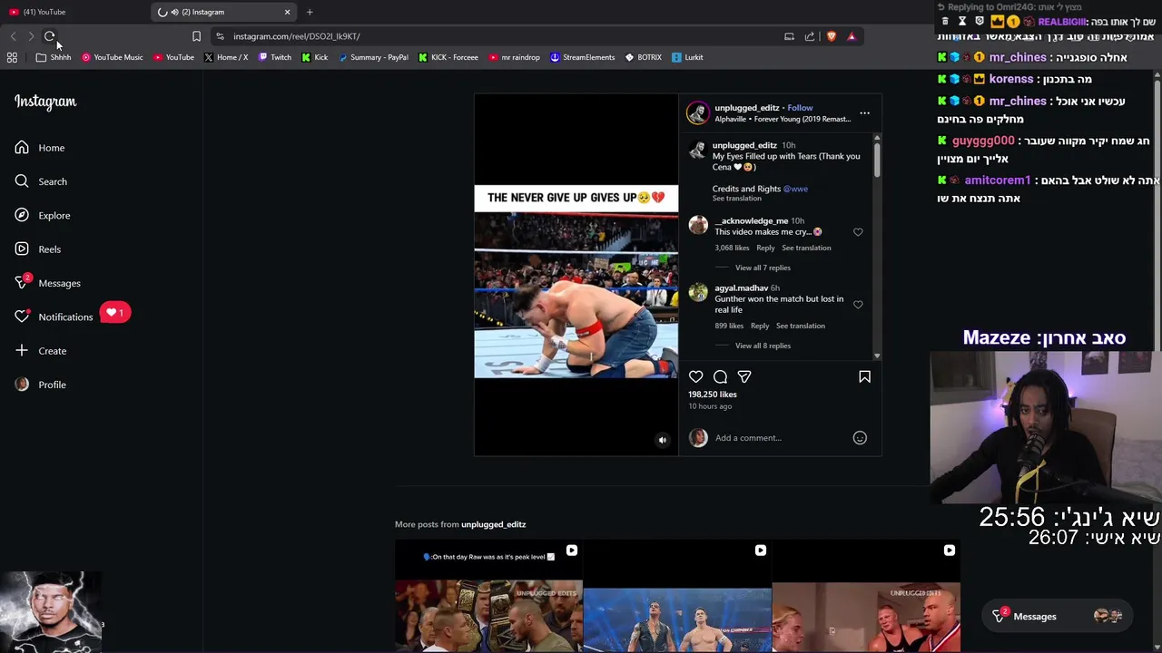See translation of the caption
Viewport: 1162px width, 653px height.
(x=737, y=199)
